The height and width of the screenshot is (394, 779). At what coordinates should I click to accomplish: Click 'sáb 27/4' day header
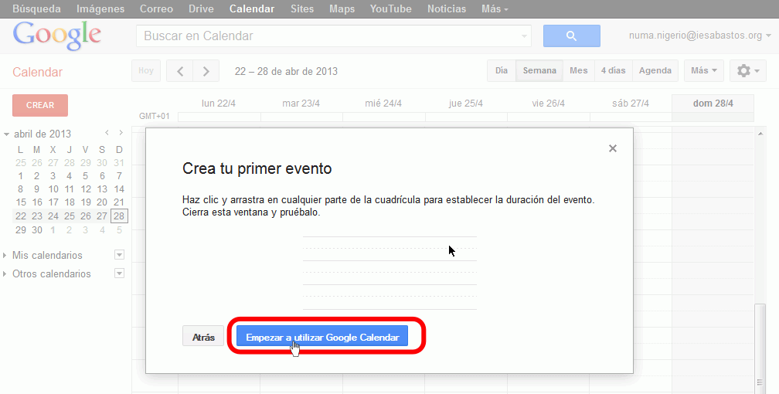click(x=631, y=104)
